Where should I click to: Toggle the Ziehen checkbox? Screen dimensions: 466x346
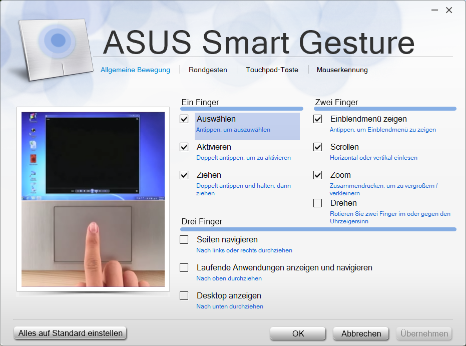pyautogui.click(x=184, y=175)
